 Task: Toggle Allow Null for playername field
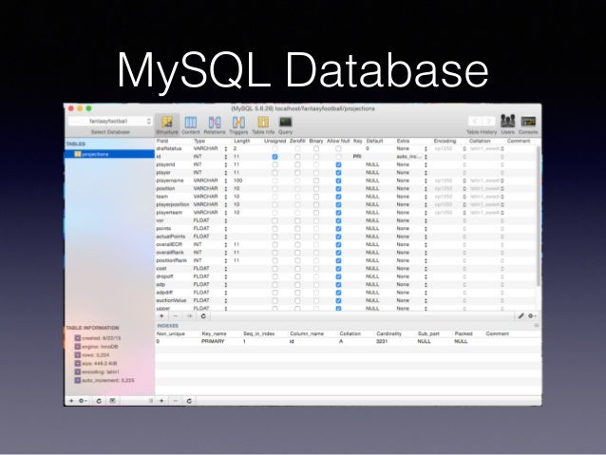[x=338, y=180]
